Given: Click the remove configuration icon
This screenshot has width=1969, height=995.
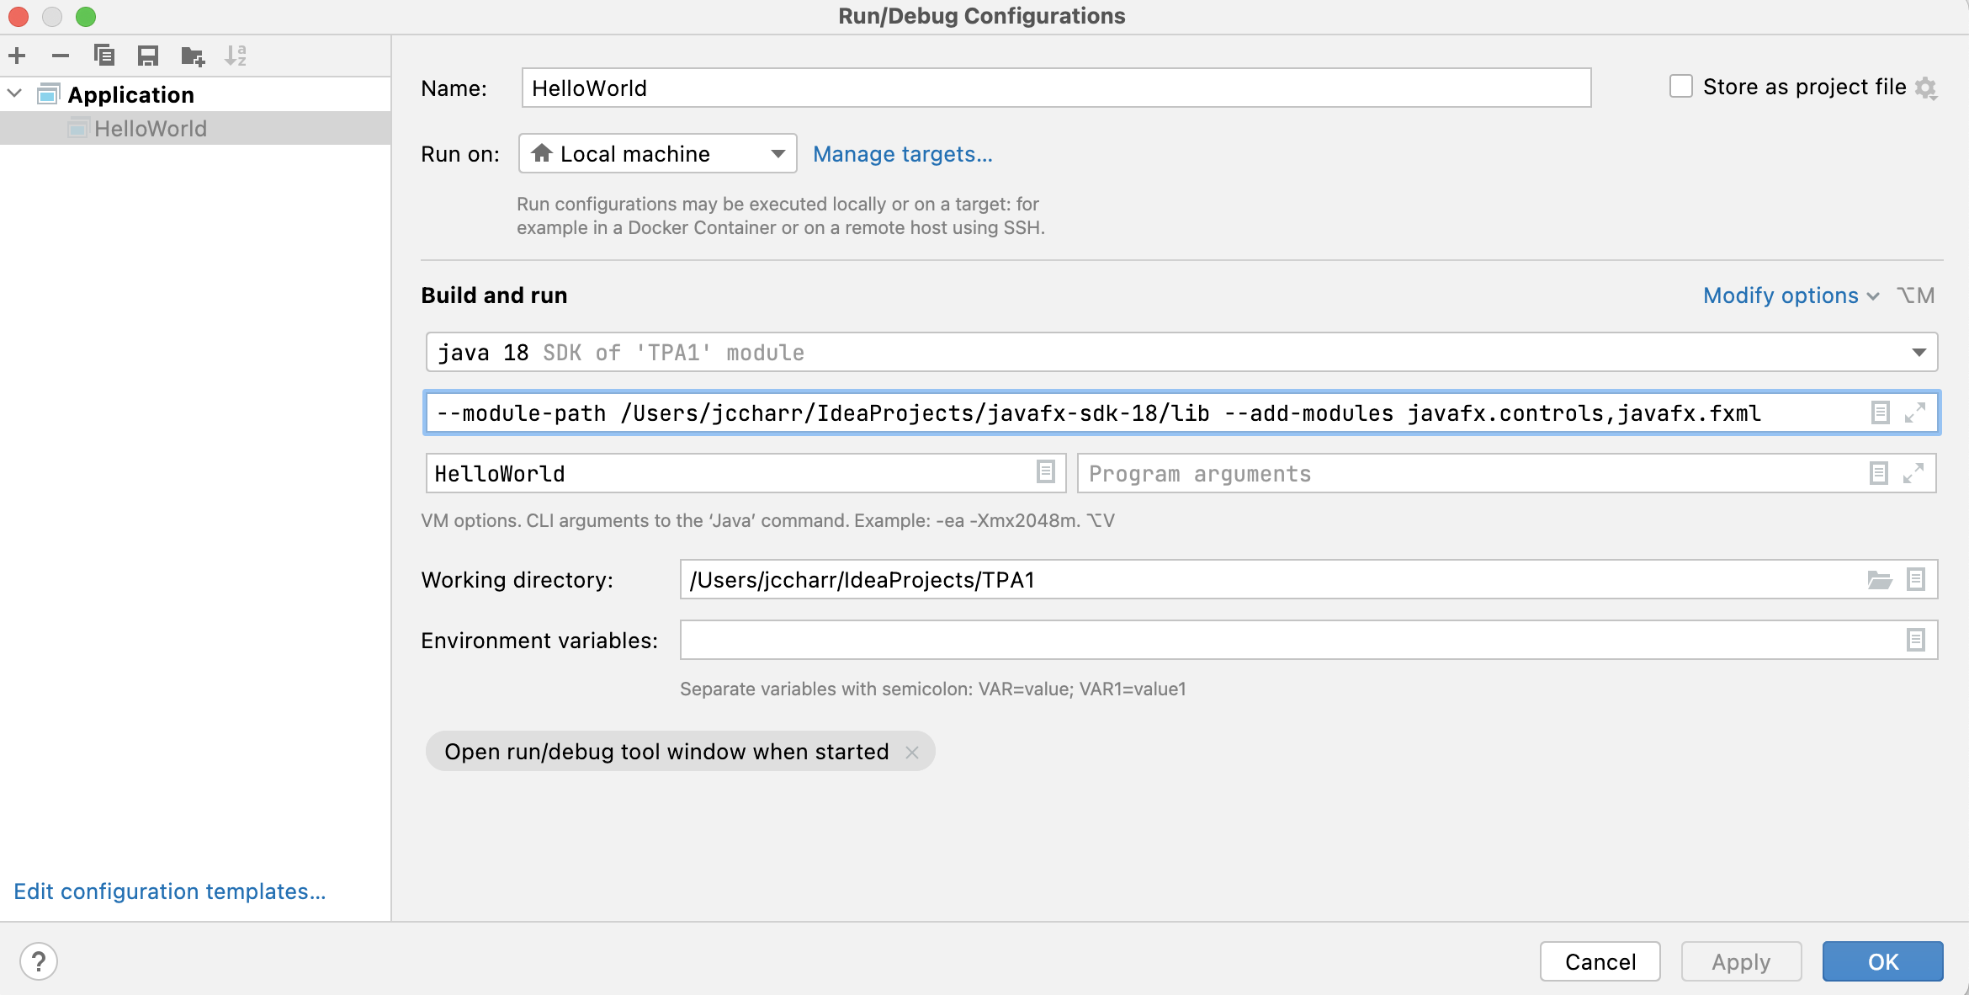Looking at the screenshot, I should [x=60, y=56].
